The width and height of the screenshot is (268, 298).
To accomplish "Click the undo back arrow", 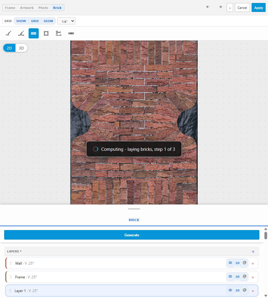I will click(208, 7).
